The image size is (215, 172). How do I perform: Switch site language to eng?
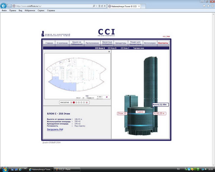click(x=164, y=37)
